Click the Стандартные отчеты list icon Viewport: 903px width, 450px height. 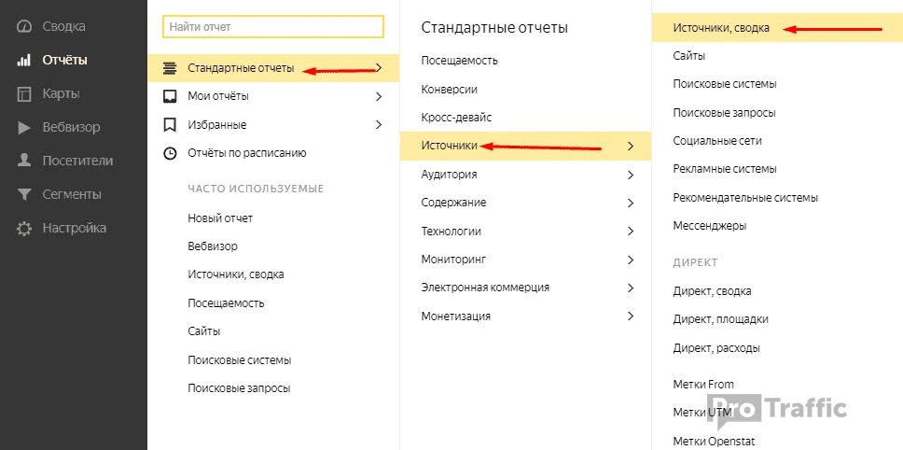coord(170,68)
